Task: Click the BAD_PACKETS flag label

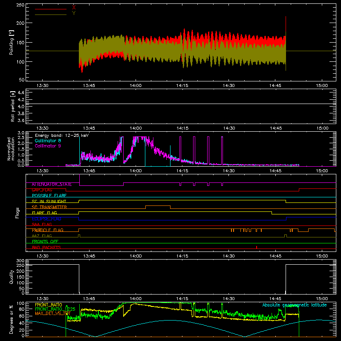Action: [46, 247]
